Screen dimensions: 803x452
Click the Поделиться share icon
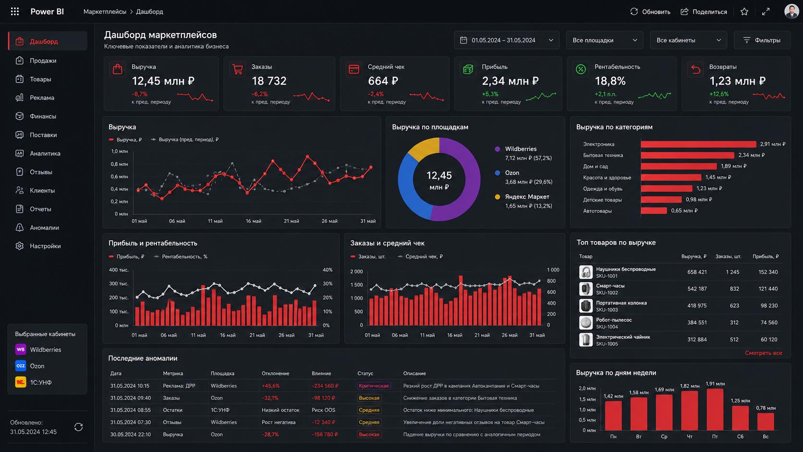tap(684, 12)
